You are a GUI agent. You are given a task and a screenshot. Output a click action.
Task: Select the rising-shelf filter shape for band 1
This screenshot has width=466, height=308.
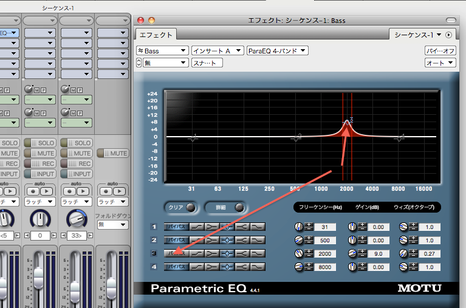(197, 227)
